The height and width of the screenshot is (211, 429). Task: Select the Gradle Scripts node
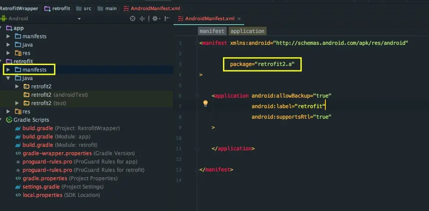[31, 120]
